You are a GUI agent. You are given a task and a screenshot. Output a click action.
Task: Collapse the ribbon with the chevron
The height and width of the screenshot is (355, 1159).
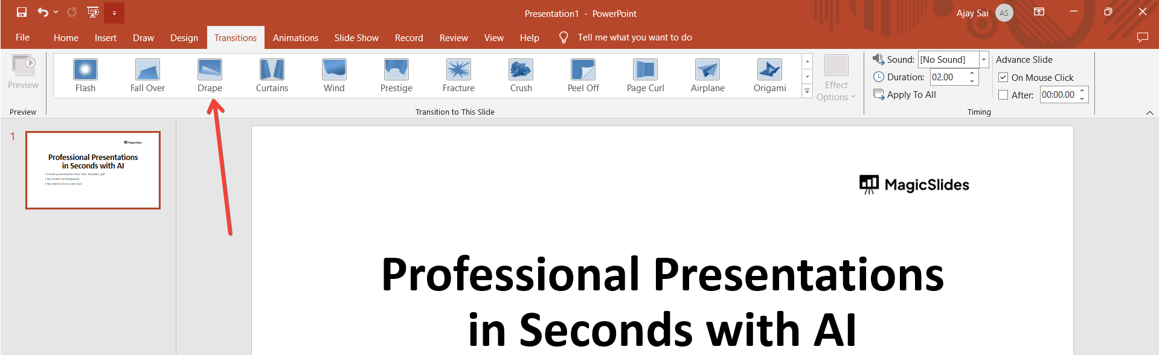1149,113
